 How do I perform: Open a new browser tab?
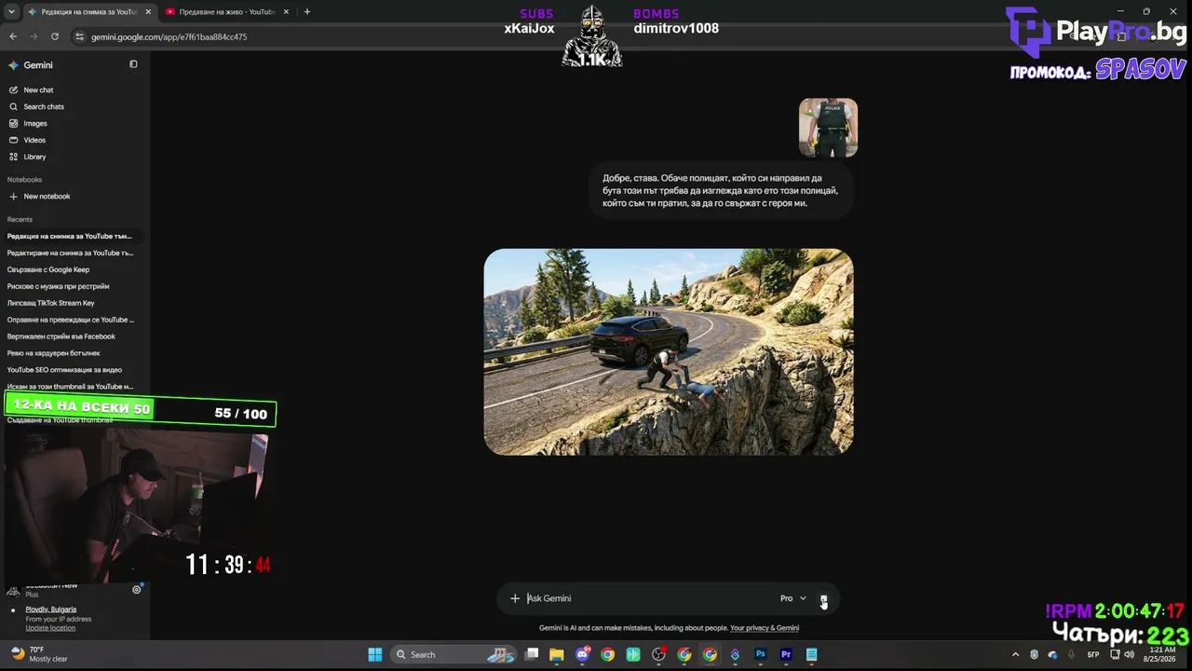pos(307,12)
